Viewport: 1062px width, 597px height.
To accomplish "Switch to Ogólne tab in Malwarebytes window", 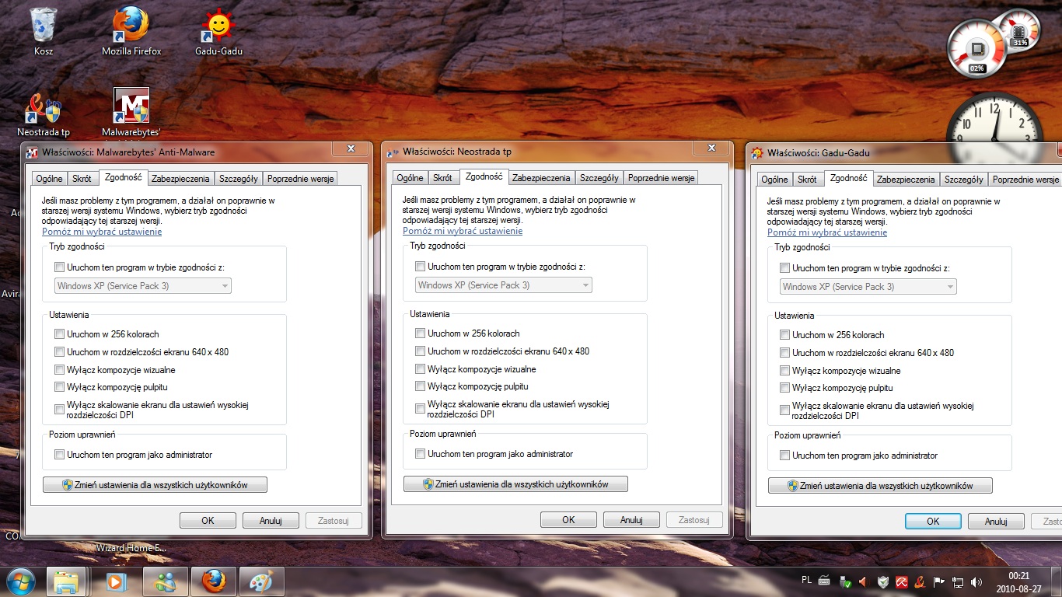I will click(x=50, y=179).
